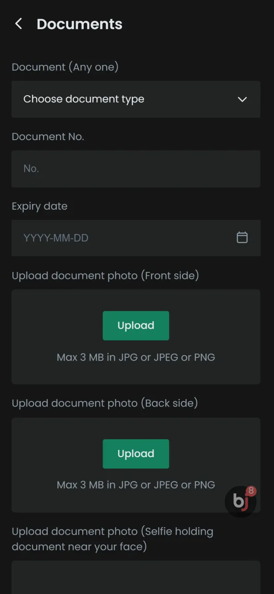The width and height of the screenshot is (274, 594).
Task: Click the Documents screen title
Action: pos(79,24)
